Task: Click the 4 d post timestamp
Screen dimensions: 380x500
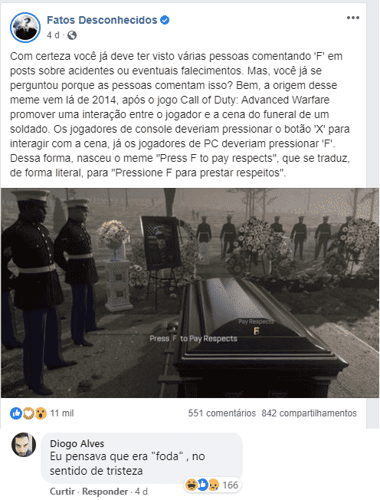Action: point(53,35)
